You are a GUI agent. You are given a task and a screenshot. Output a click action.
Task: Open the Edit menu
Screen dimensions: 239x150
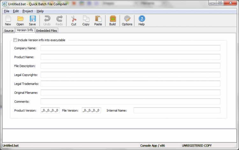pos(16,11)
